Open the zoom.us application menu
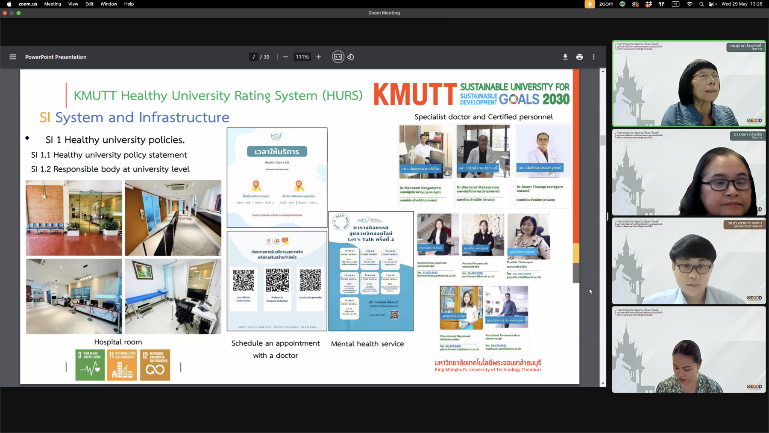The image size is (769, 433). pos(28,4)
